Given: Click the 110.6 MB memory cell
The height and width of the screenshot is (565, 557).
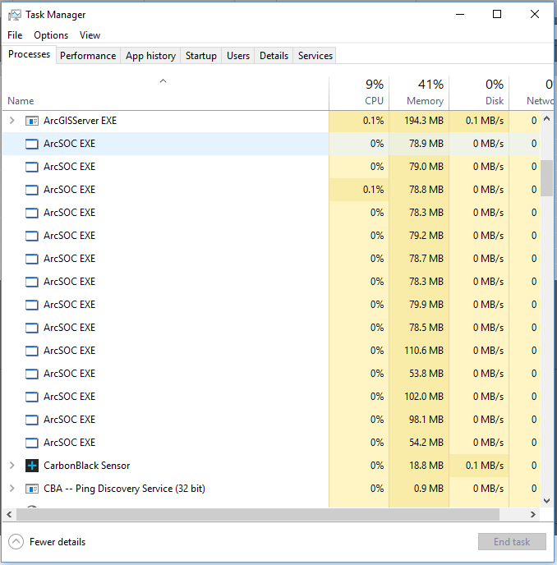Looking at the screenshot, I should pos(419,351).
